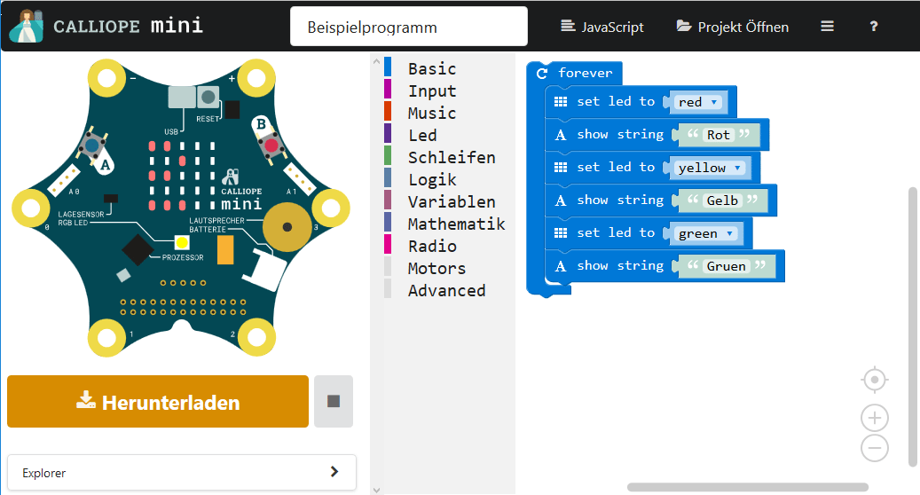Click grid icon on set led green block

pyautogui.click(x=561, y=232)
